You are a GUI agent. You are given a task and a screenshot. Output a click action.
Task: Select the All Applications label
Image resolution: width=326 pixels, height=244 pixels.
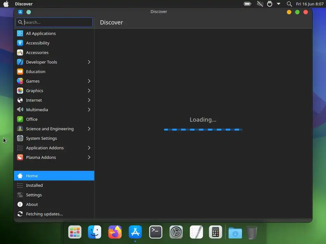click(x=41, y=33)
